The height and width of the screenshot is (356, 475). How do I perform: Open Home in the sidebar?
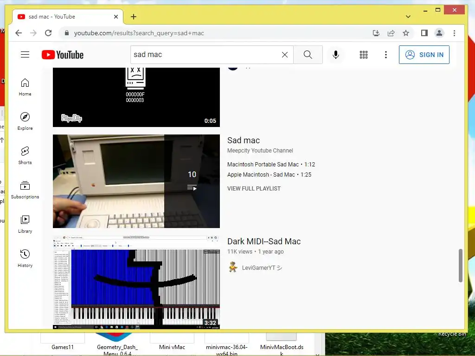tap(25, 87)
